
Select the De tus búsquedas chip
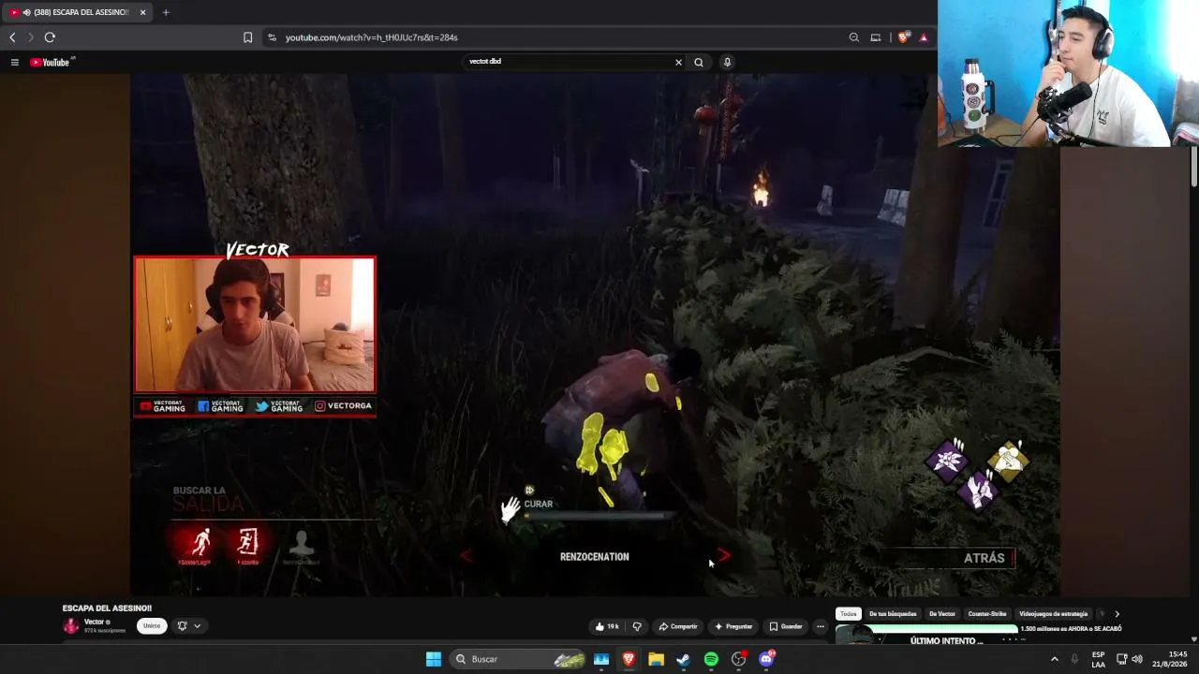(x=893, y=614)
